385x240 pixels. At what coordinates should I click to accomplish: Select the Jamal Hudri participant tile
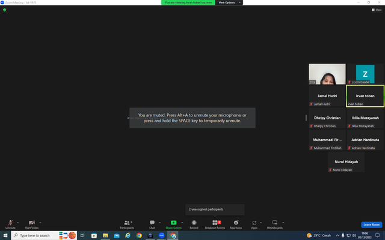(327, 96)
